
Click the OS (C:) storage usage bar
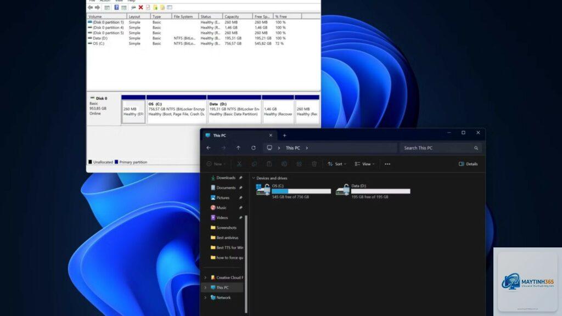coord(301,191)
